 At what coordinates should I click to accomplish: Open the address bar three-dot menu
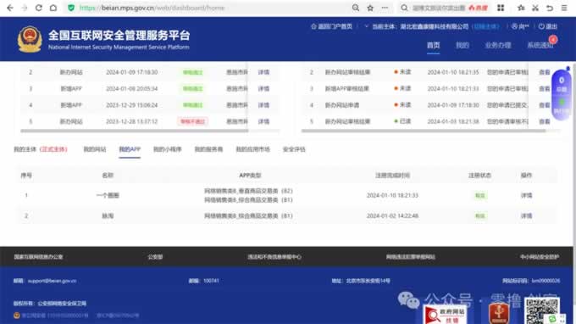[385, 8]
